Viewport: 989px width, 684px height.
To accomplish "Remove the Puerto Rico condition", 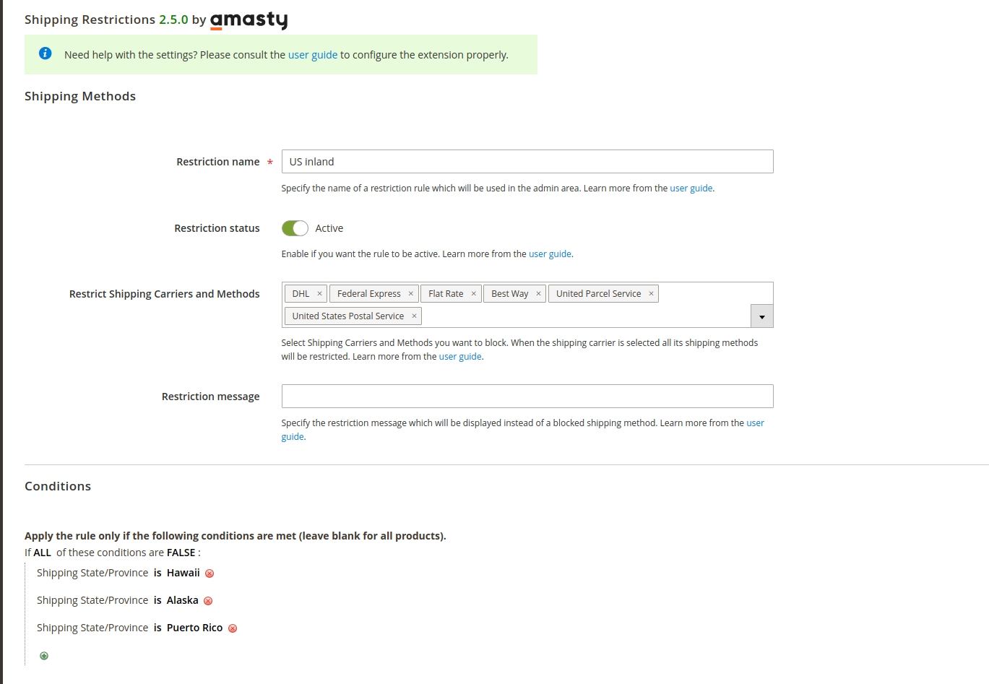I will [233, 628].
